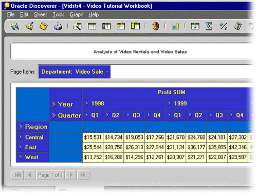Drill into Q1 under 1998

point(87,115)
